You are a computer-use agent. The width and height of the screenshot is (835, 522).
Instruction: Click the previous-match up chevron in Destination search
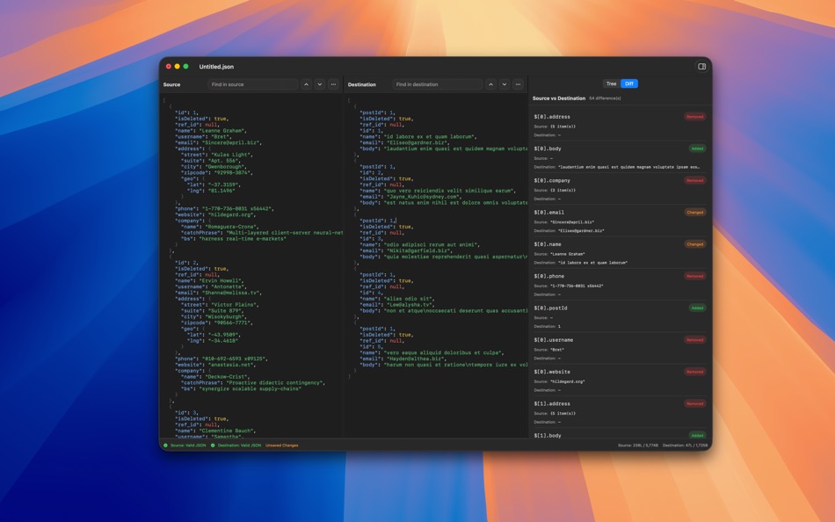tap(491, 84)
